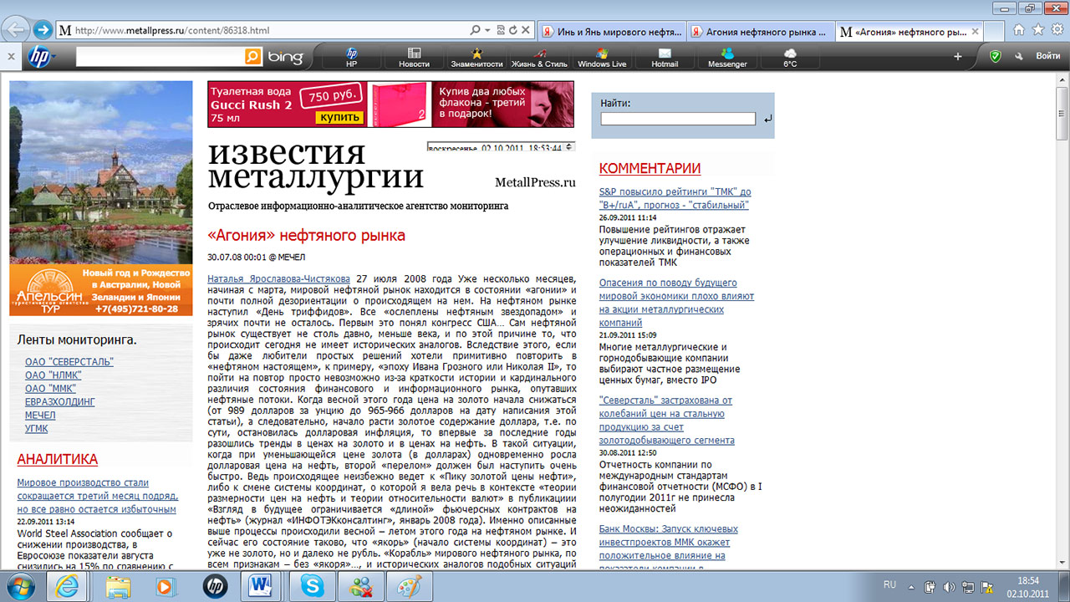The image size is (1070, 602).
Task: Open the HP toolbar button
Action: 352,57
